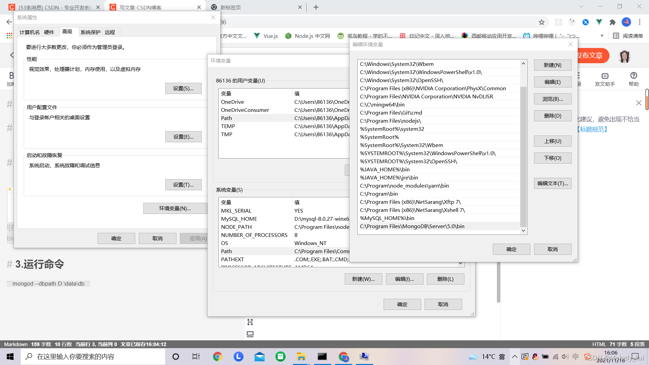The height and width of the screenshot is (365, 649).
Task: Click 确定 in 系统属性 dialog
Action: coord(116,239)
